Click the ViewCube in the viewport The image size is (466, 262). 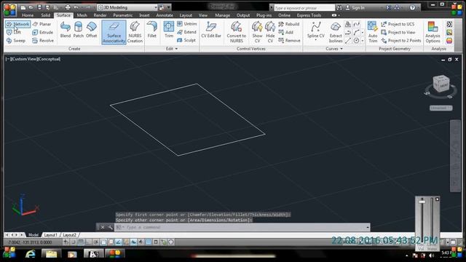point(441,83)
